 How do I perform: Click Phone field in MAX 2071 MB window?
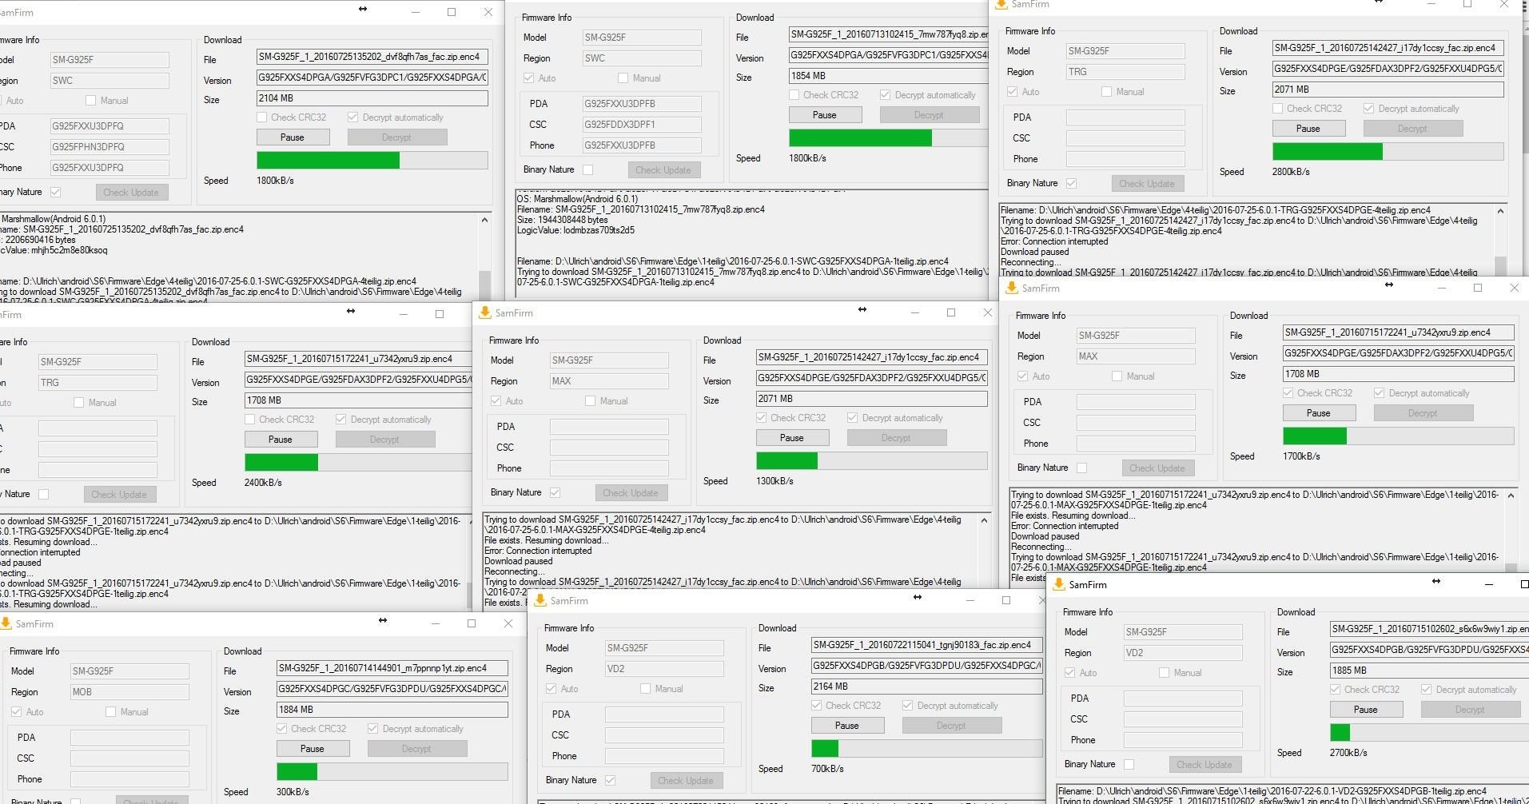click(609, 468)
